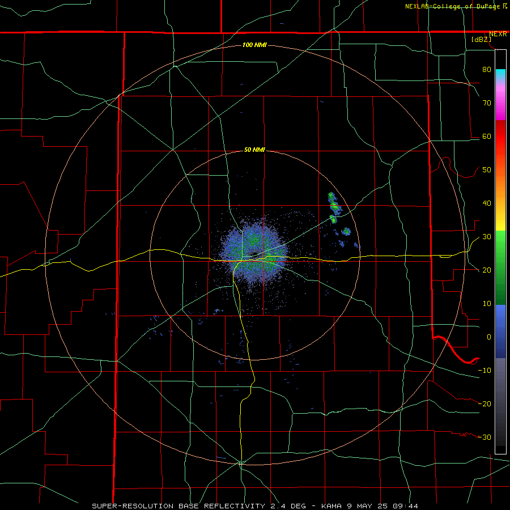The width and height of the screenshot is (510, 510).
Task: Click the 50 NMI range ring label
Action: pos(254,150)
